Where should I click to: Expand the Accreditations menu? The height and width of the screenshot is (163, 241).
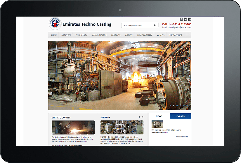99,35
